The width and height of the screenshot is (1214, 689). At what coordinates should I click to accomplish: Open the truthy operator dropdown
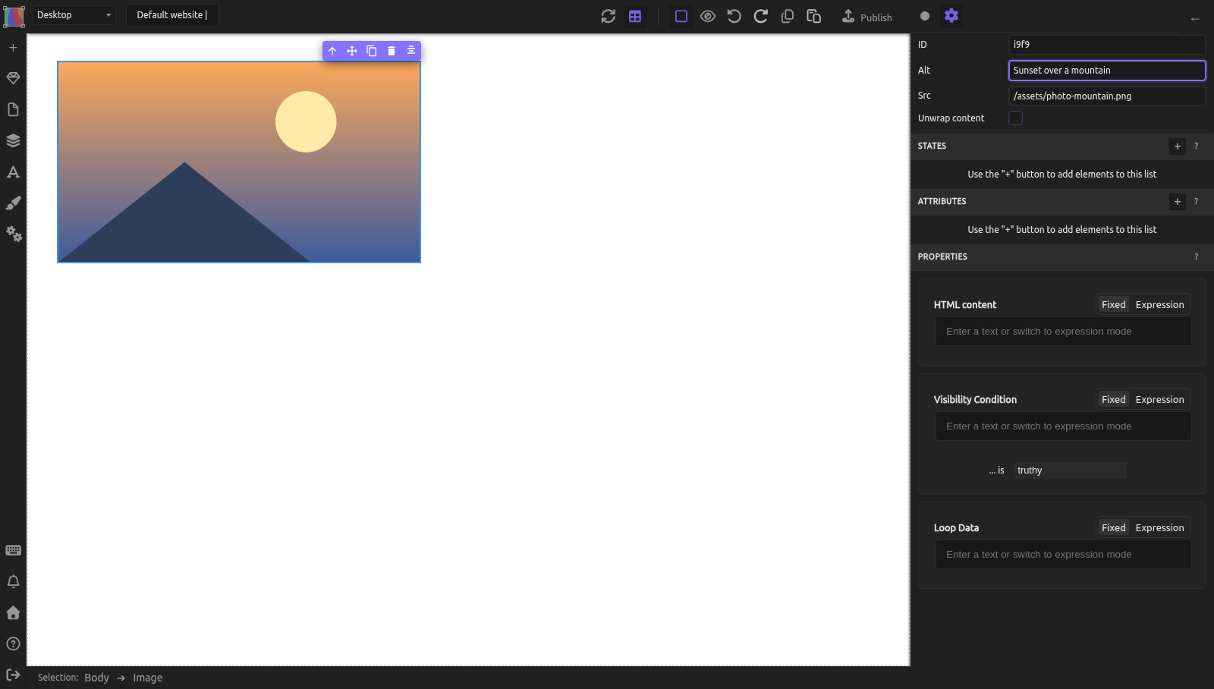point(1071,470)
